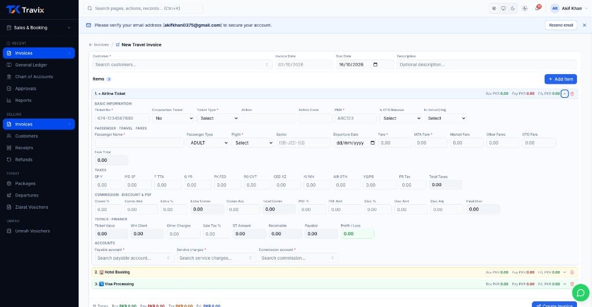The image size is (592, 307).
Task: Focus the top search bar
Action: 143,8
